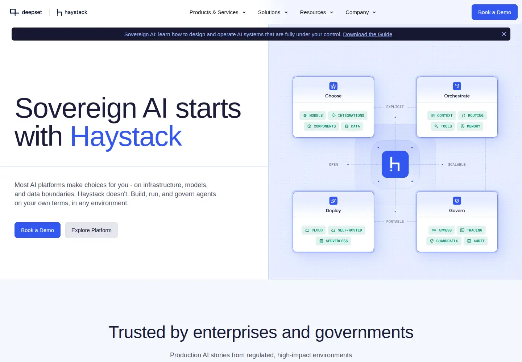Viewport: 522px width, 362px height.
Task: Expand the Products & Services menu
Action: pyautogui.click(x=217, y=12)
